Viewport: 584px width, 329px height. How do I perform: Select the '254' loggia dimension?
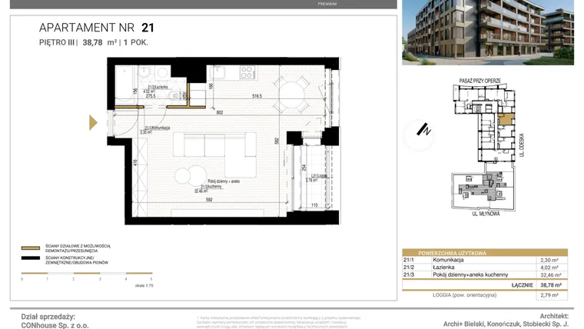pyautogui.click(x=304, y=168)
